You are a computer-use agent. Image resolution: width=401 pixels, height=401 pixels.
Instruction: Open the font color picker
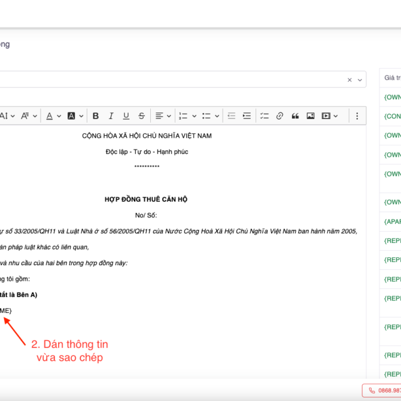[53, 116]
